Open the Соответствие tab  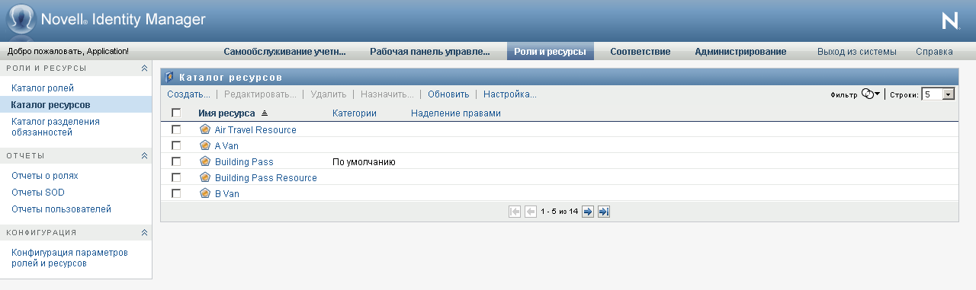640,52
